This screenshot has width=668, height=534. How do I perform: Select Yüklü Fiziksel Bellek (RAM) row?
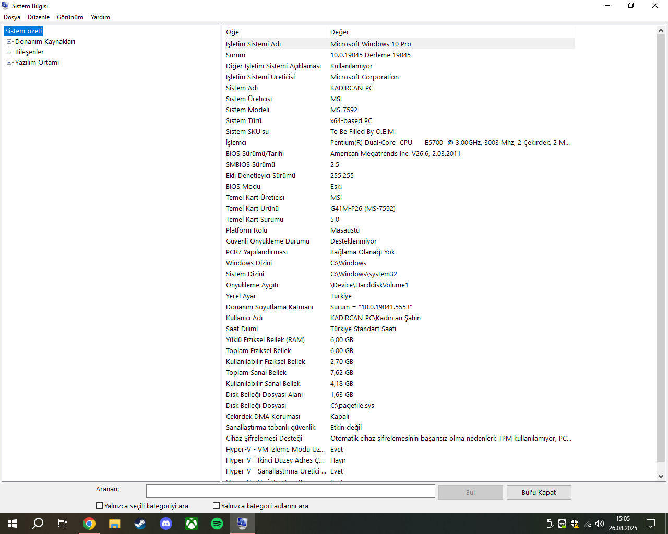coord(399,339)
